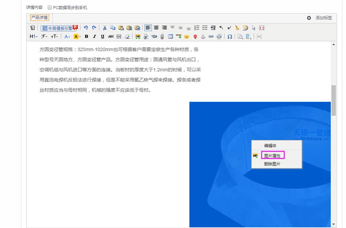
Task: Toggle strikethrough ABC formatting
Action: pos(111,36)
